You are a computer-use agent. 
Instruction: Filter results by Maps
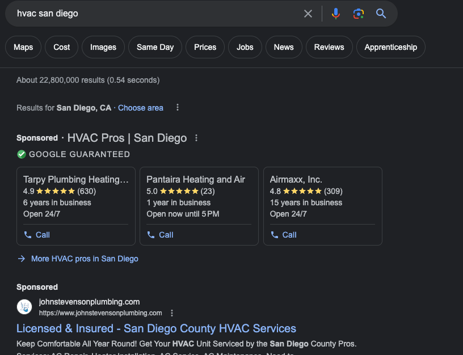[x=23, y=47]
